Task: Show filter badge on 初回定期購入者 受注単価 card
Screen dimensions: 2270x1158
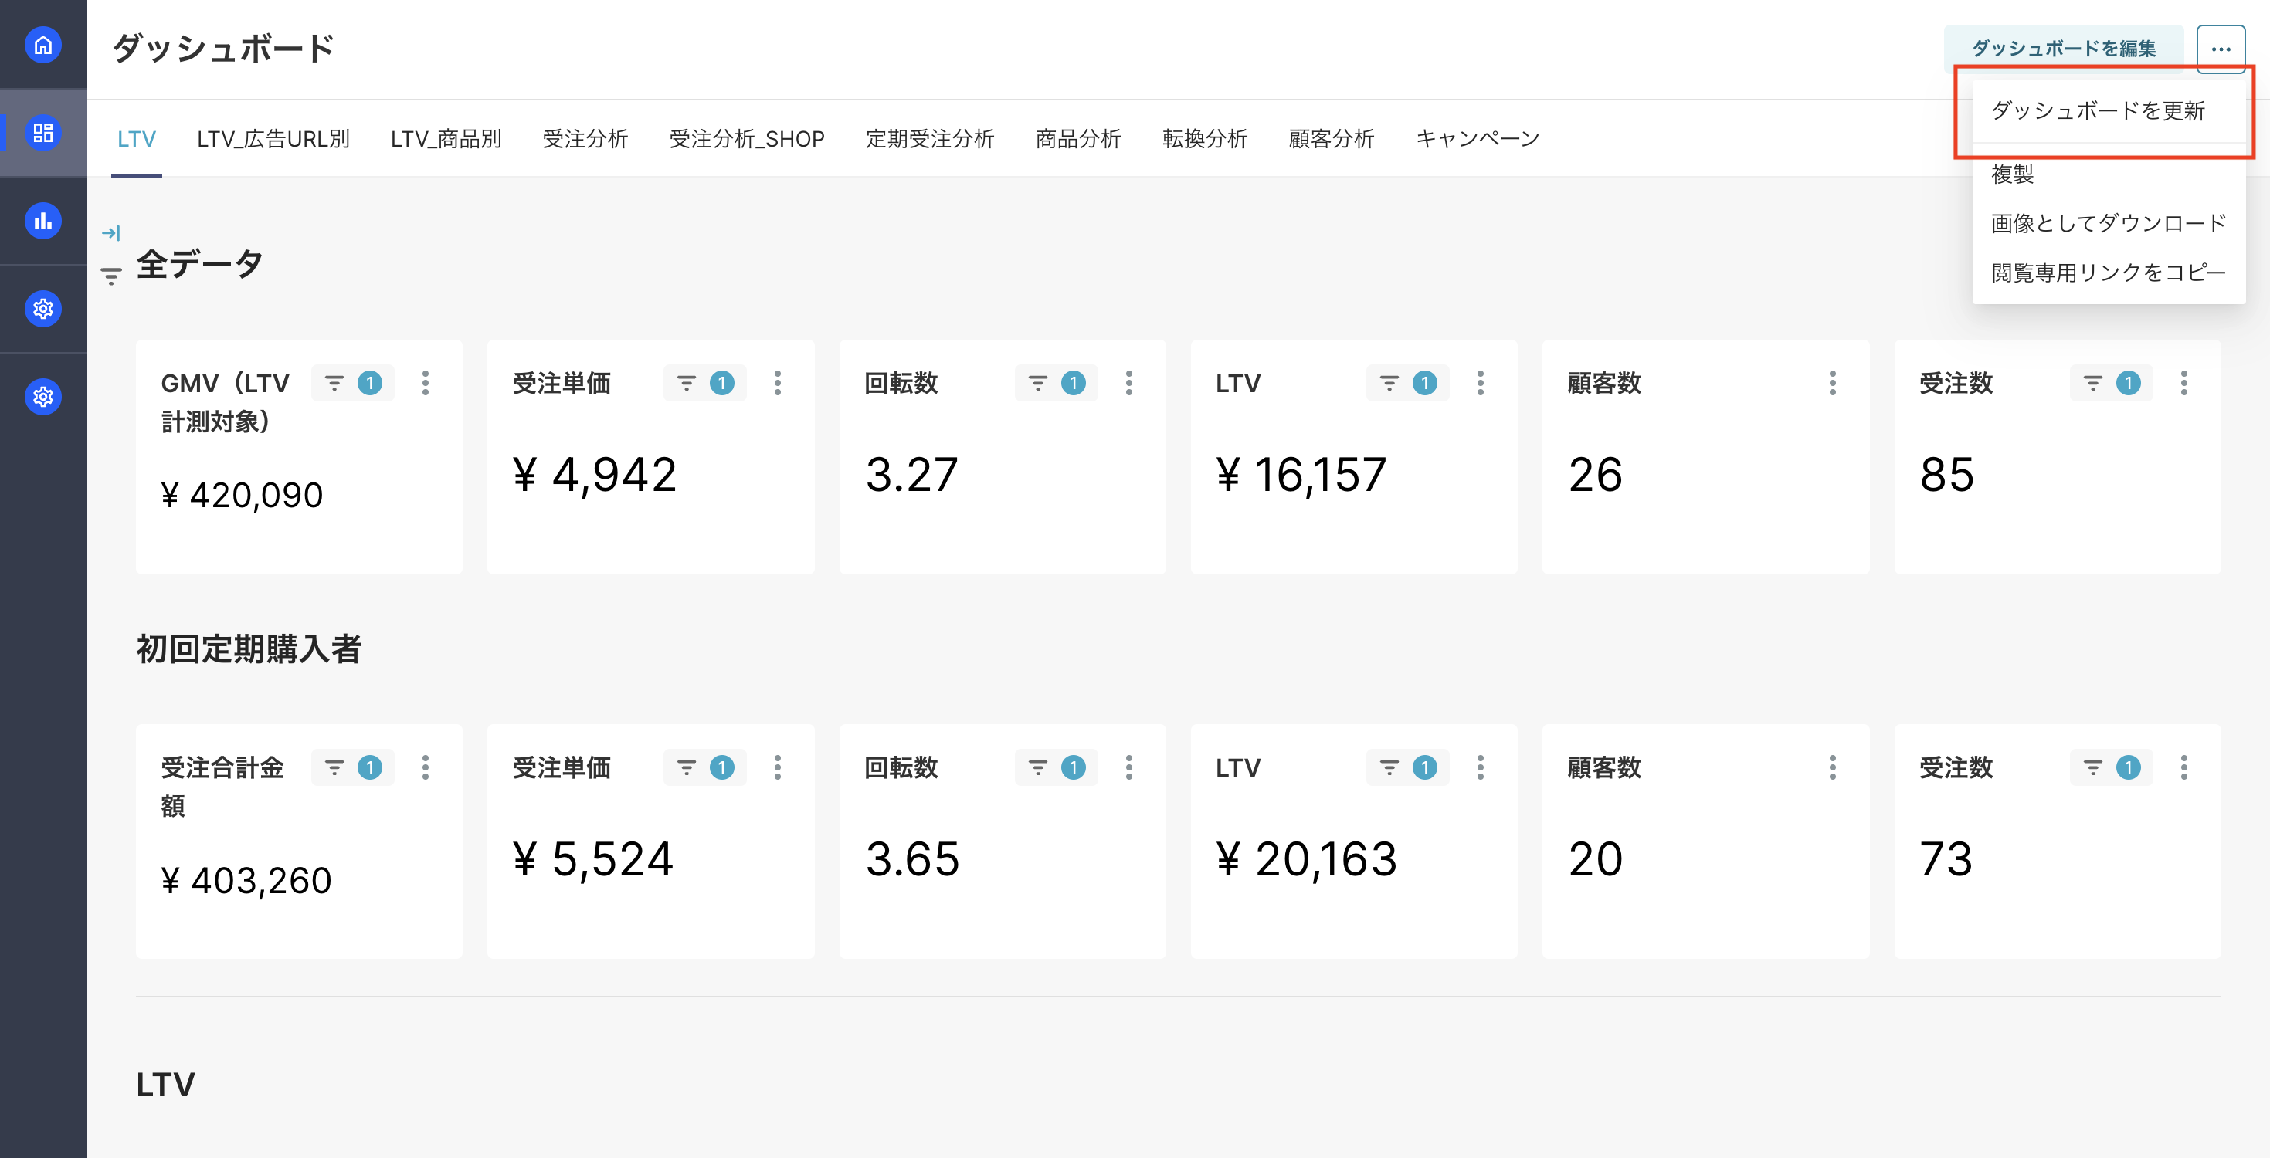Action: (x=705, y=768)
